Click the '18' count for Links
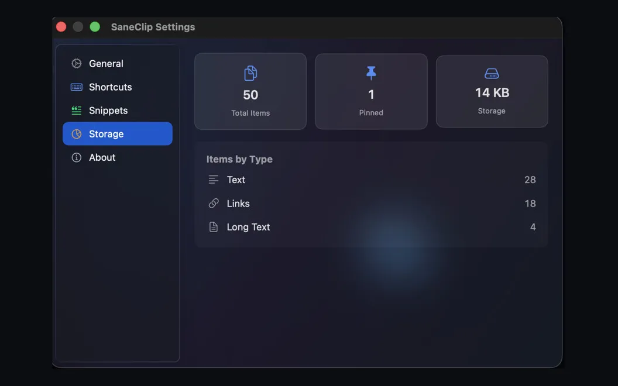Viewport: 618px width, 386px height. click(530, 204)
